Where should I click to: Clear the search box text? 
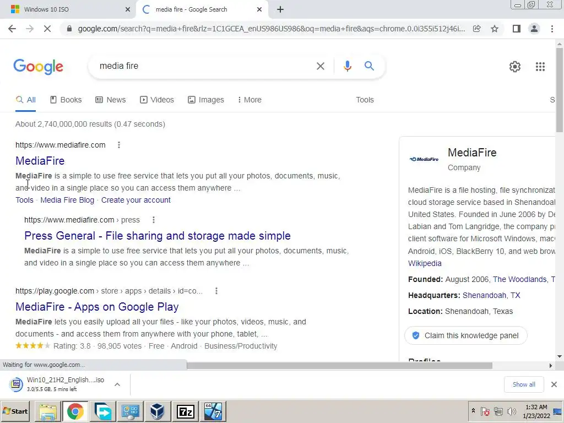320,66
